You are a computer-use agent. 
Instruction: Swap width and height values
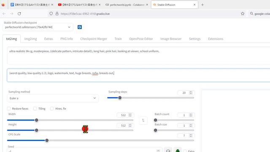click(x=143, y=120)
